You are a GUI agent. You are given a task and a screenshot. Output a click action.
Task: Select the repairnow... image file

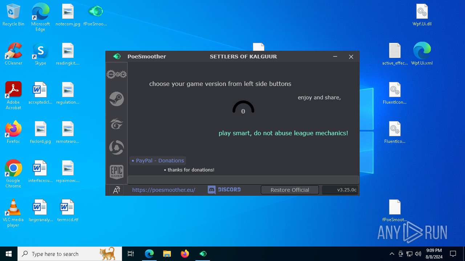coord(68,171)
